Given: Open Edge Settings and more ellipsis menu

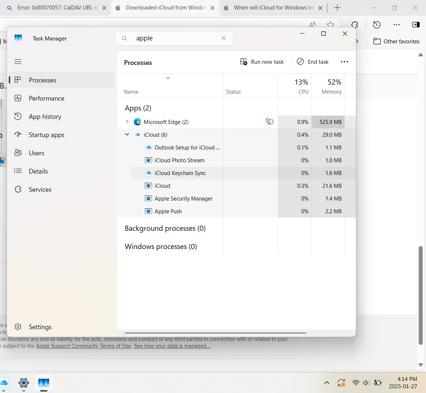Looking at the screenshot, I should tap(397, 25).
